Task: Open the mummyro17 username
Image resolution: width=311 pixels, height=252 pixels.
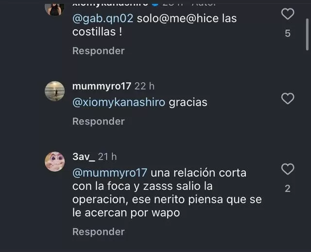Action: tap(102, 86)
